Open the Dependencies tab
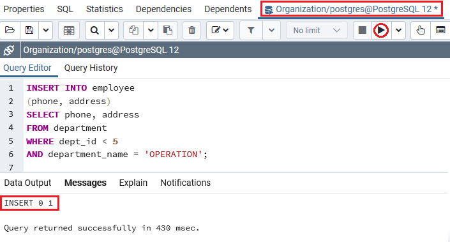 [x=163, y=9]
